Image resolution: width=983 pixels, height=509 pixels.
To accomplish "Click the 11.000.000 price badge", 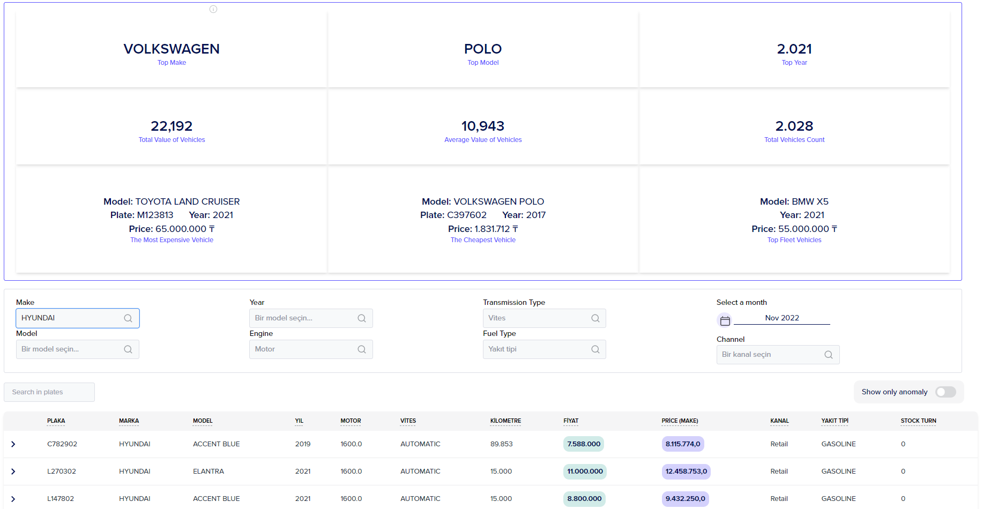I will pyautogui.click(x=585, y=471).
